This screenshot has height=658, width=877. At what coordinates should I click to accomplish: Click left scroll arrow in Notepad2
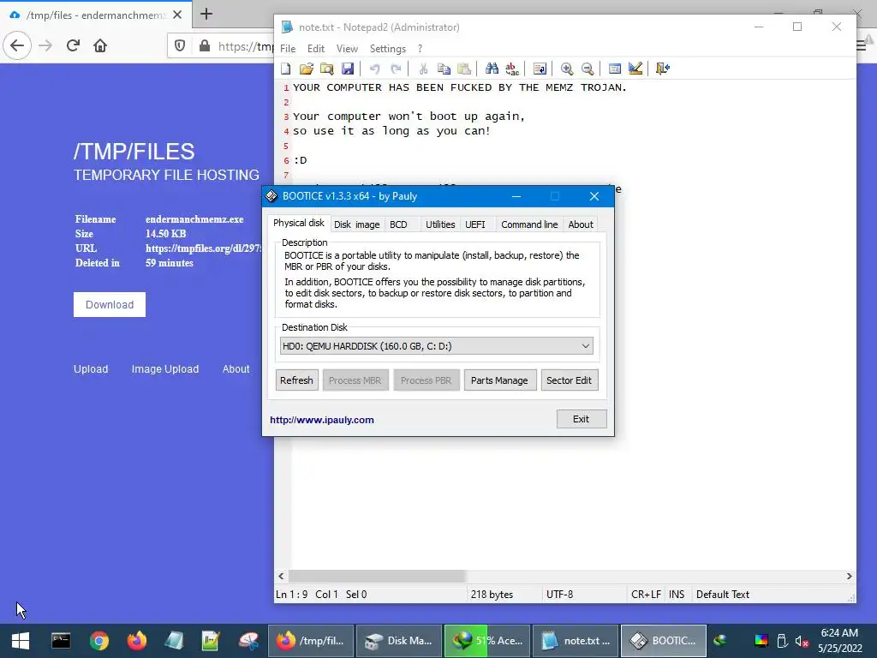pyautogui.click(x=281, y=576)
